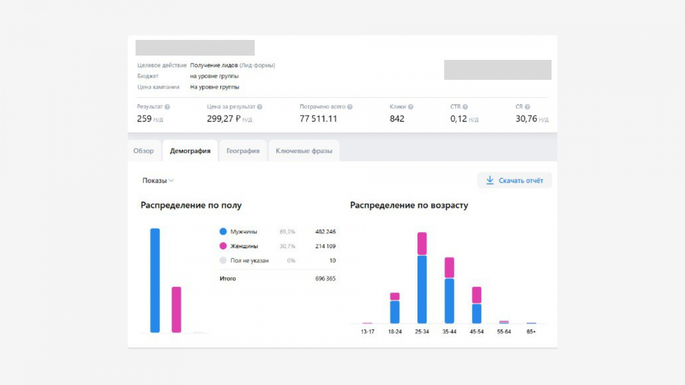This screenshot has height=385, width=685.
Task: Open the Показы metric dropdown
Action: tap(158, 181)
